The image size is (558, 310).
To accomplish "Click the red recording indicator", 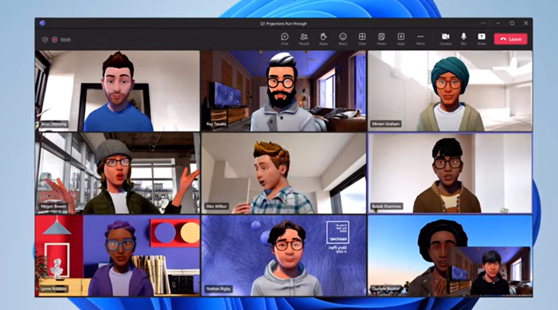I will pos(55,40).
